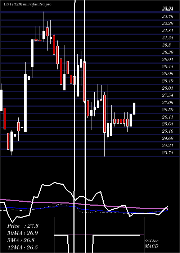Screen dimensions: 180x253
Task: Click the 24.69 price axis label
Action: point(168,138)
